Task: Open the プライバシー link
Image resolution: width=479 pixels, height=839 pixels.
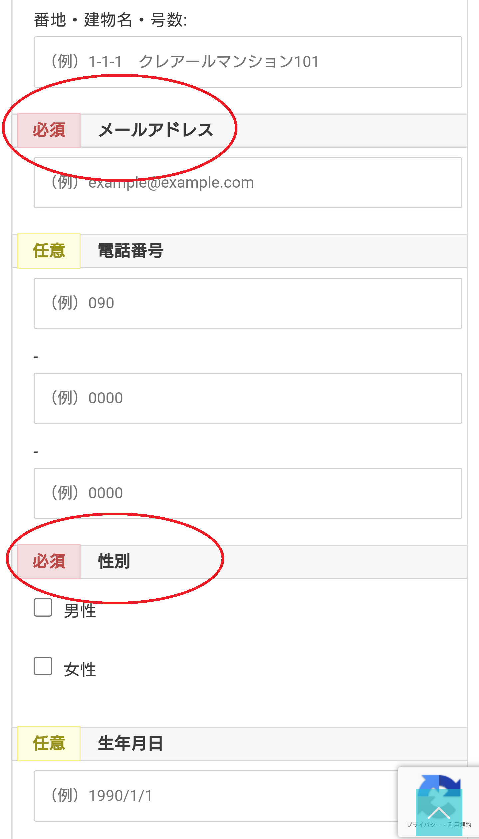Action: 423,825
